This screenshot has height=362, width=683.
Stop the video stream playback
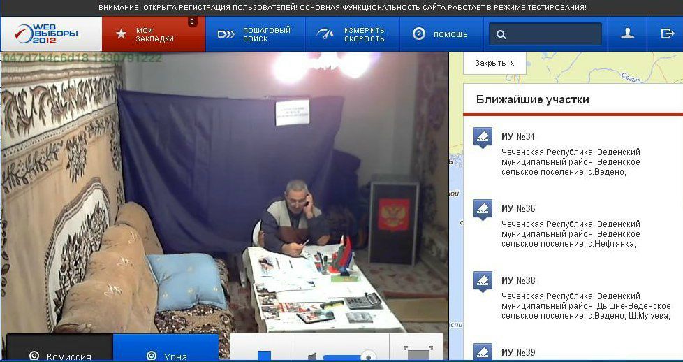263,356
